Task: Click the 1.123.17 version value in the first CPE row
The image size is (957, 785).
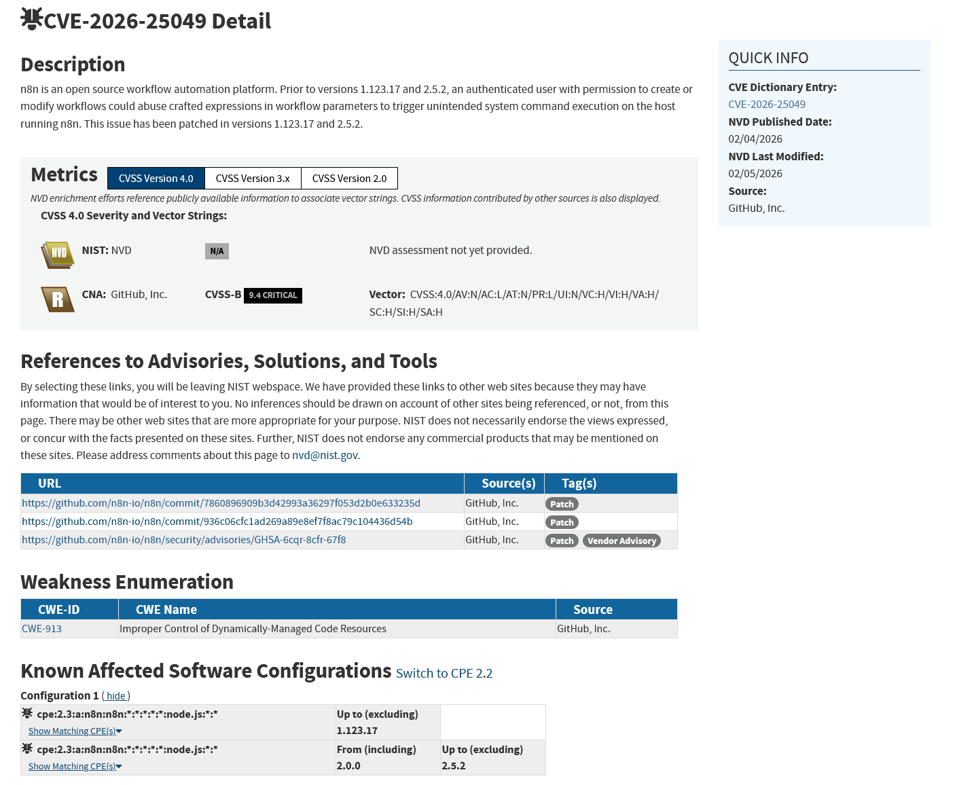Action: coord(357,731)
